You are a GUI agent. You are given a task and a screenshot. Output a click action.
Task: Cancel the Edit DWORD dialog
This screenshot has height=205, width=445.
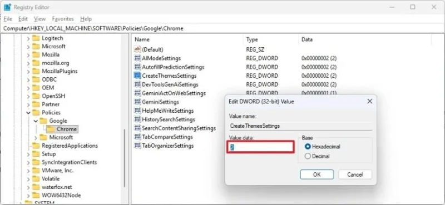click(x=355, y=174)
